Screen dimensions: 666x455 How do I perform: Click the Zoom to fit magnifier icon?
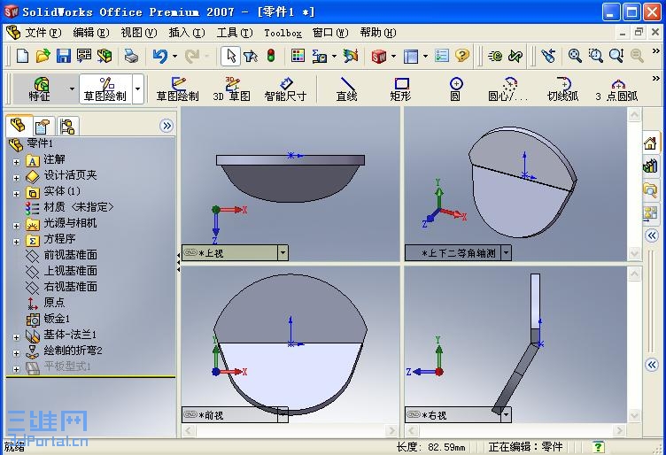575,56
